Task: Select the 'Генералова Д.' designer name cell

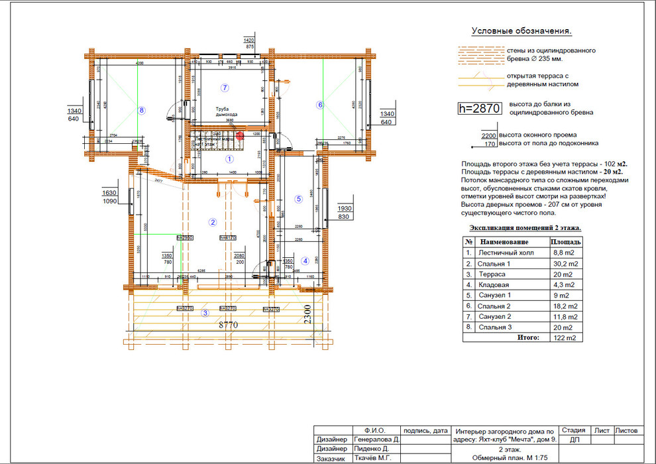Action: [376, 439]
